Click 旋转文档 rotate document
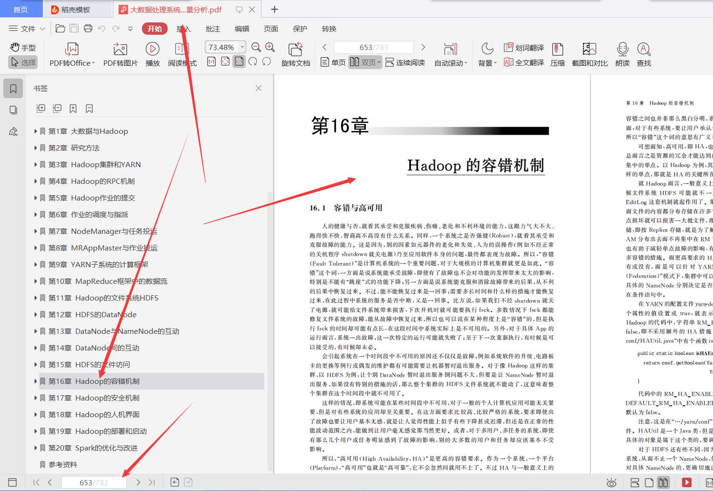This screenshot has width=713, height=491. (x=295, y=54)
